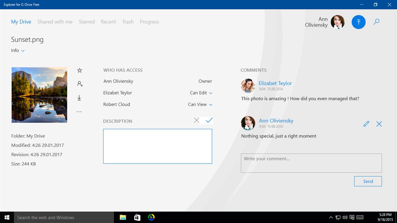Open the Sunset.png thumbnail preview
This screenshot has width=397, height=223.
pos(39,95)
